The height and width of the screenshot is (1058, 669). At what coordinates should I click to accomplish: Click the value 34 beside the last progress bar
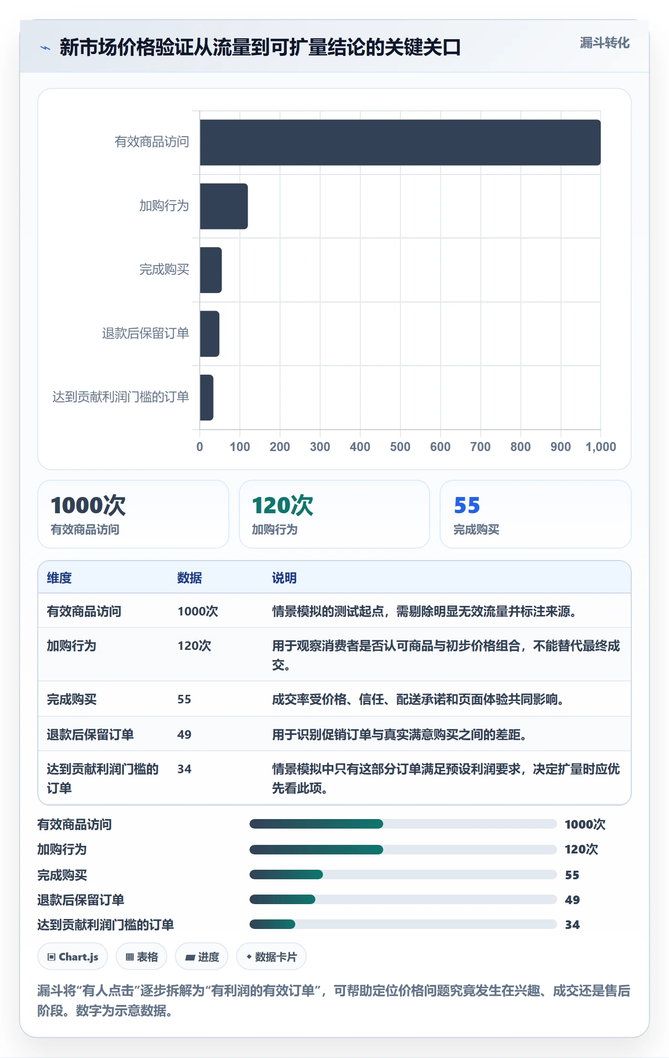572,925
